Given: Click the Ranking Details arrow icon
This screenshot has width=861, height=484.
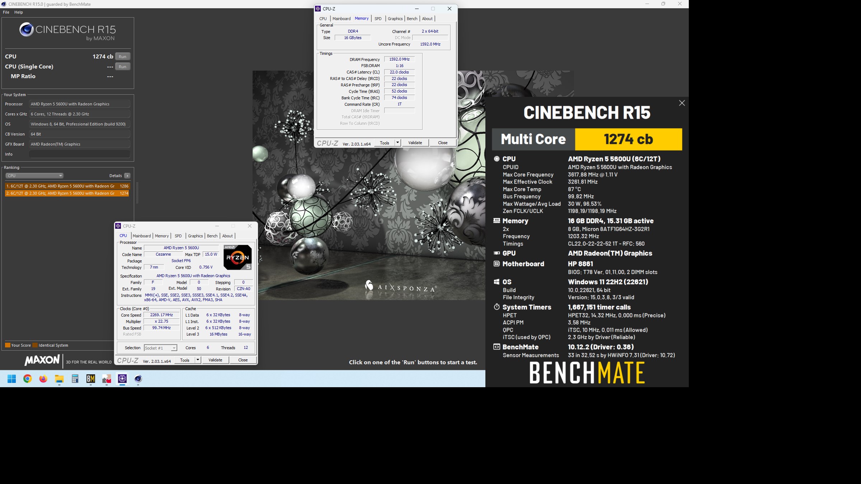Looking at the screenshot, I should [x=127, y=176].
